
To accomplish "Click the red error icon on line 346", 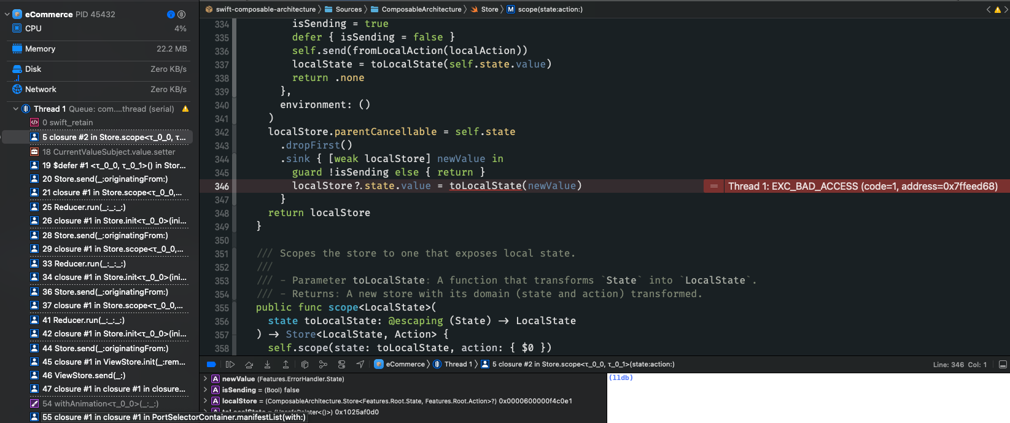I will [x=714, y=186].
